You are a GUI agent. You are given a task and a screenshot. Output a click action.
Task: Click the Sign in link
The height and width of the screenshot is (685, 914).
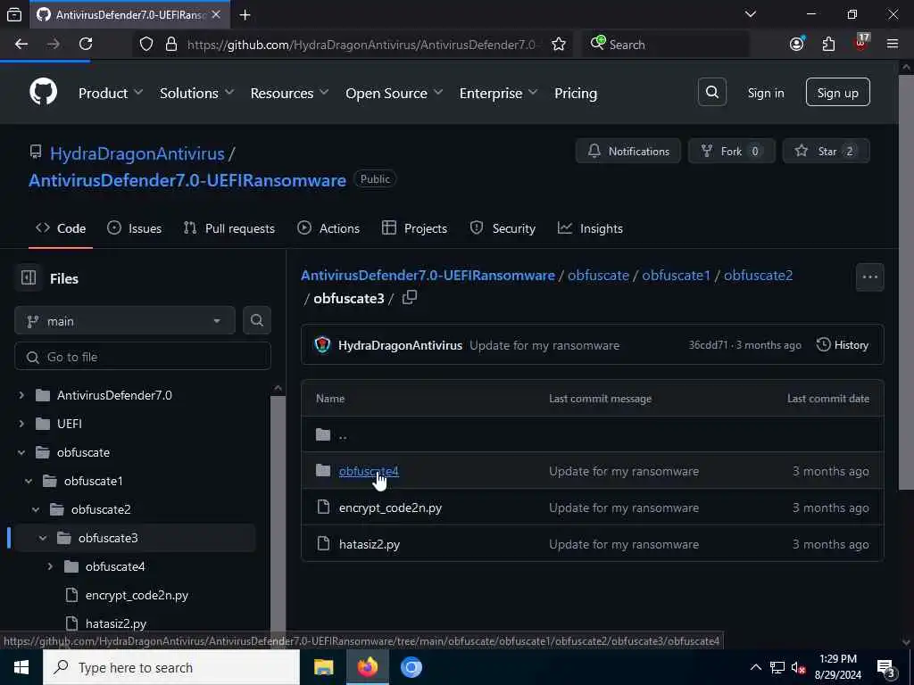(x=765, y=93)
